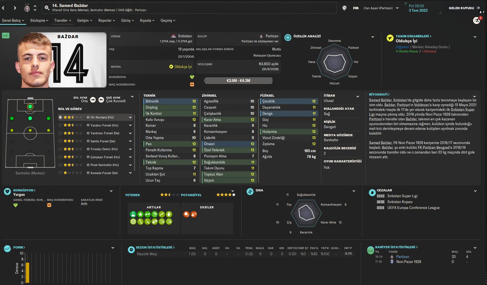Open the İtibar panel dropdown chevron

pyautogui.click(x=358, y=97)
